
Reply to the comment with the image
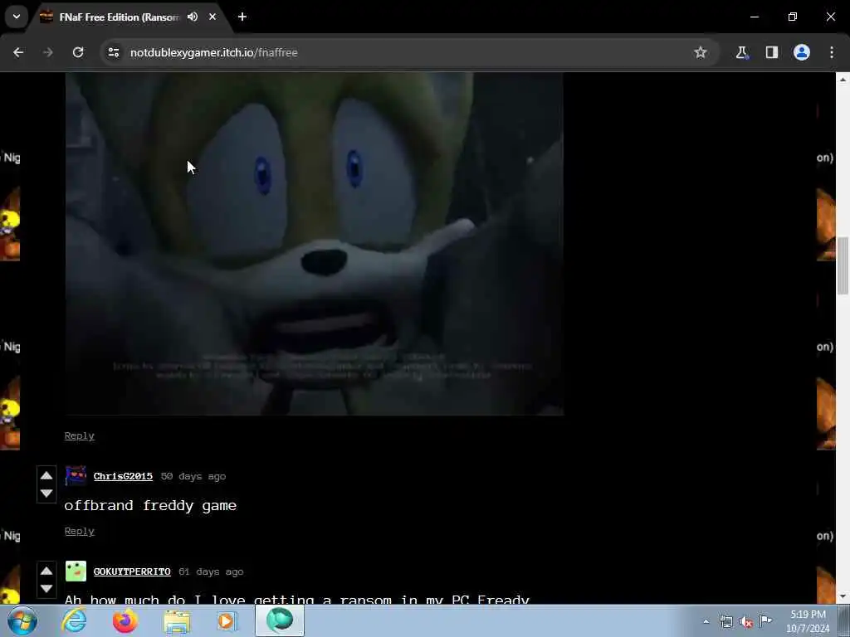(79, 436)
